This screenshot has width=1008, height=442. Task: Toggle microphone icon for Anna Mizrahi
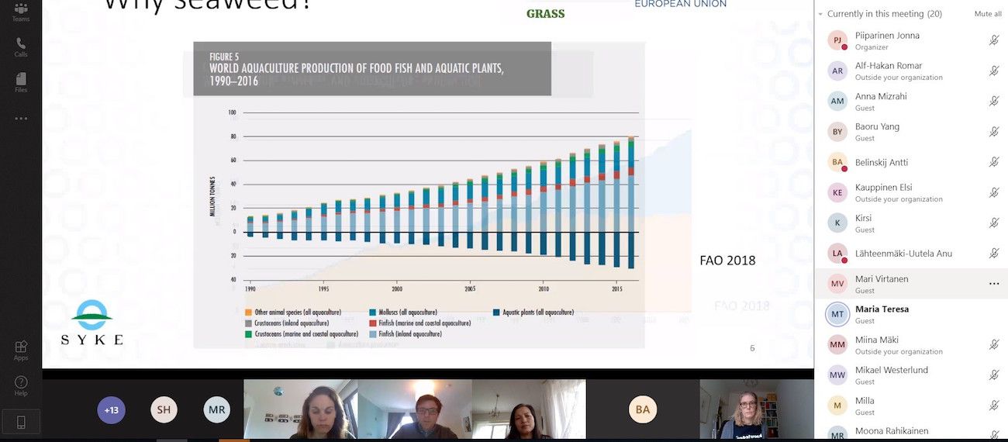coord(993,102)
